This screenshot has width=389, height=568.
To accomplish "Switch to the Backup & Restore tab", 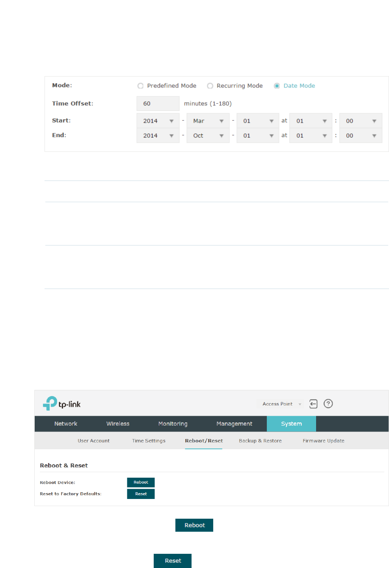I will 260,441.
